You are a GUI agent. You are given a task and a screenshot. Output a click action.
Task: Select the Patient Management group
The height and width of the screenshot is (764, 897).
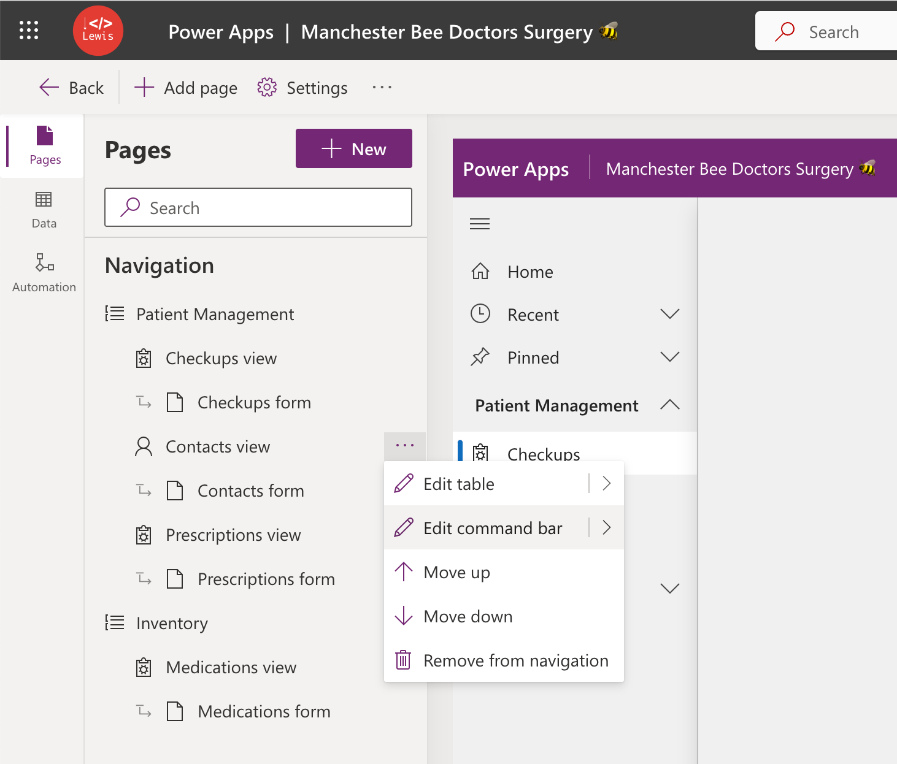215,314
